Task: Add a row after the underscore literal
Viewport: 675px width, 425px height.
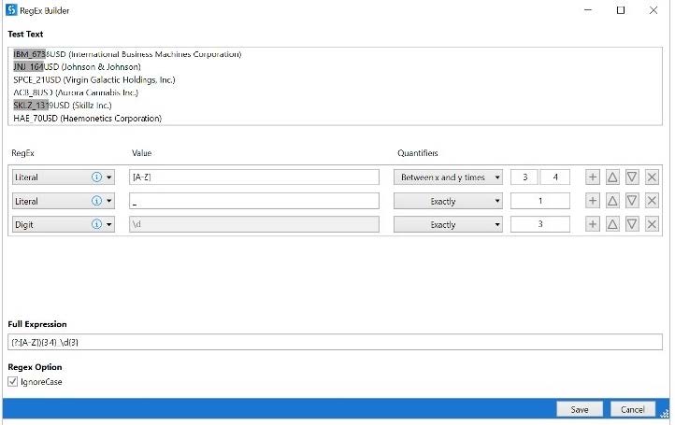Action: pyautogui.click(x=593, y=201)
